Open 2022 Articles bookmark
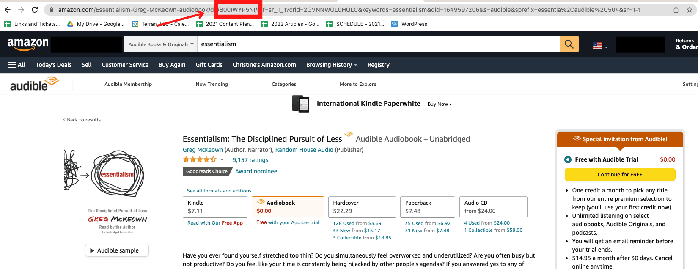 [290, 24]
